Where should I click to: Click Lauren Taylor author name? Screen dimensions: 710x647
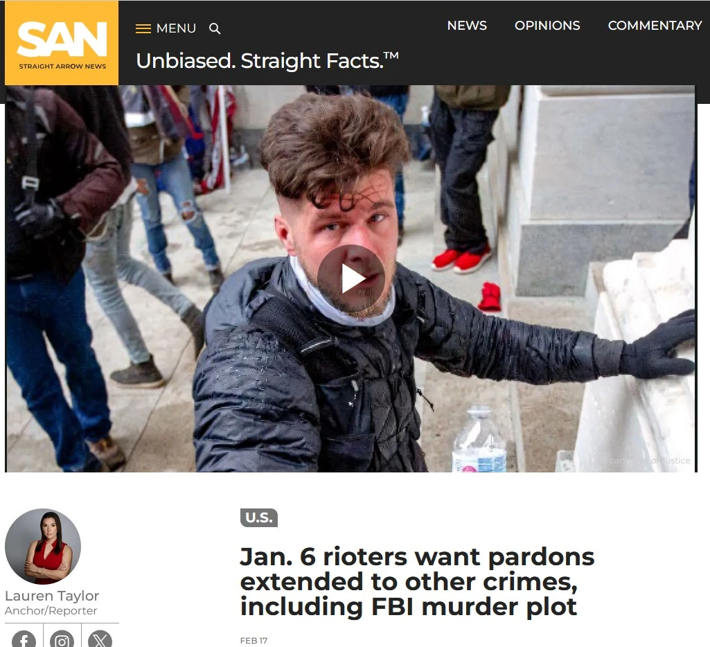pos(52,596)
